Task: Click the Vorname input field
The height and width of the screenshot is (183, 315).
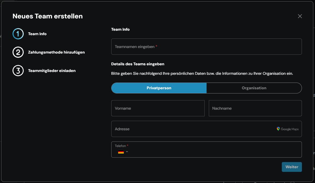Action: pyautogui.click(x=158, y=108)
